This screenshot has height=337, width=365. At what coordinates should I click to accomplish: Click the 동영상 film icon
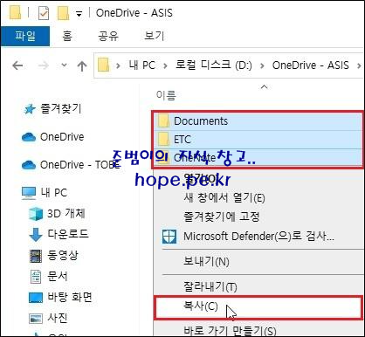click(x=36, y=256)
